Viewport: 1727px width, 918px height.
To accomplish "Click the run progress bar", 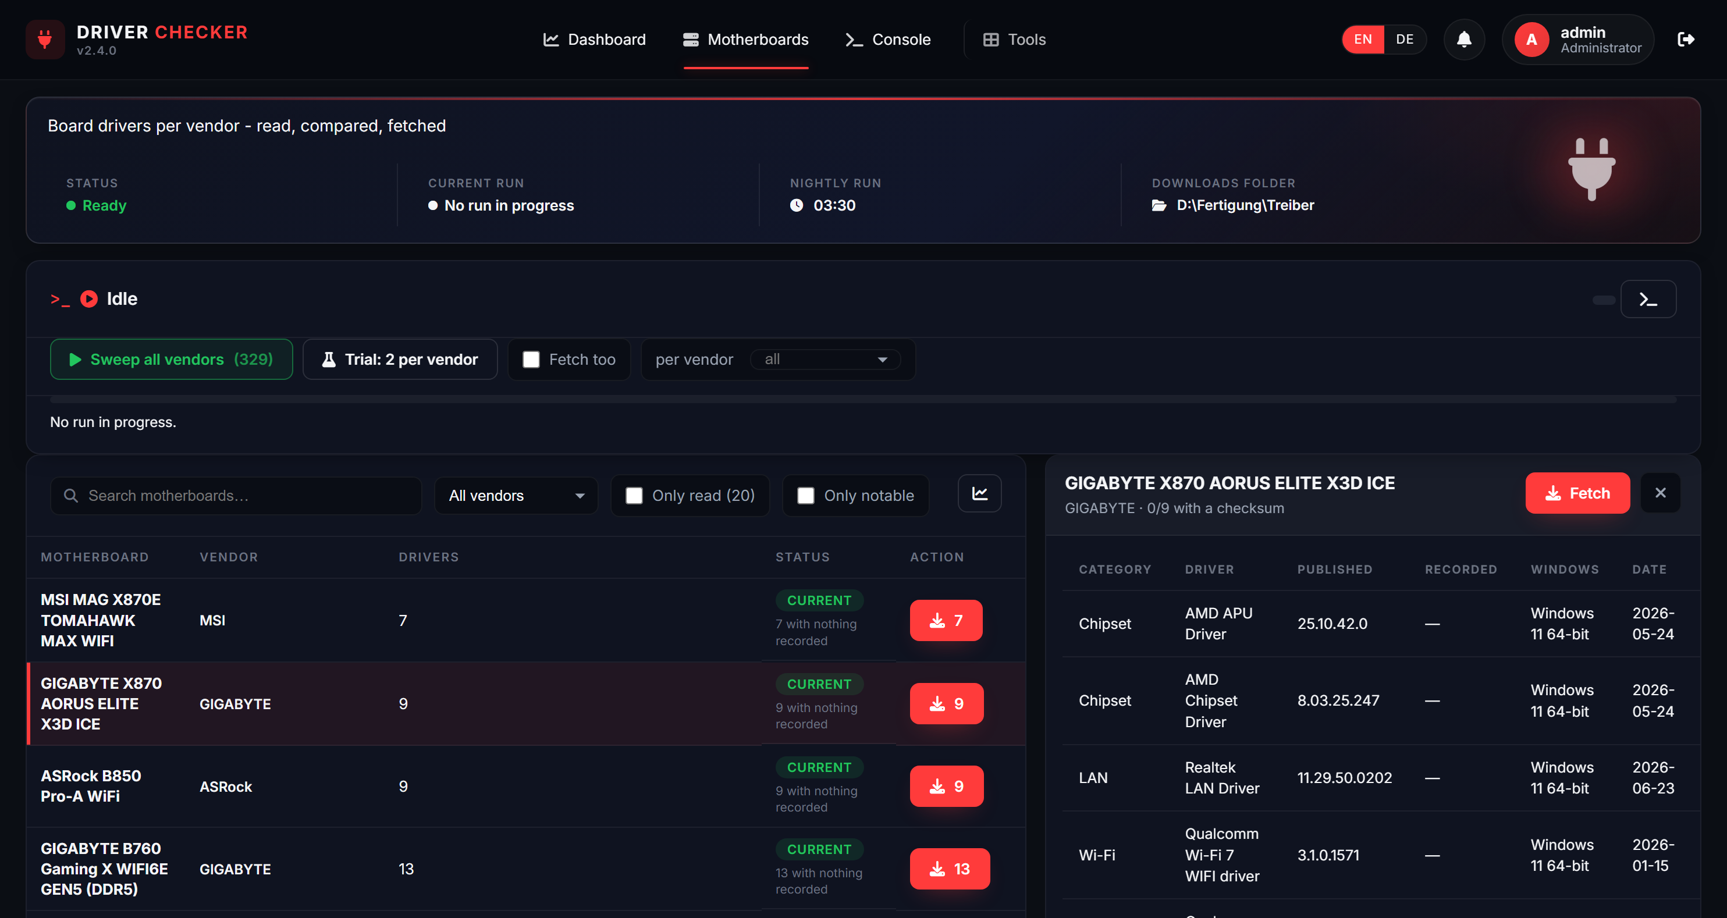I will 863,400.
